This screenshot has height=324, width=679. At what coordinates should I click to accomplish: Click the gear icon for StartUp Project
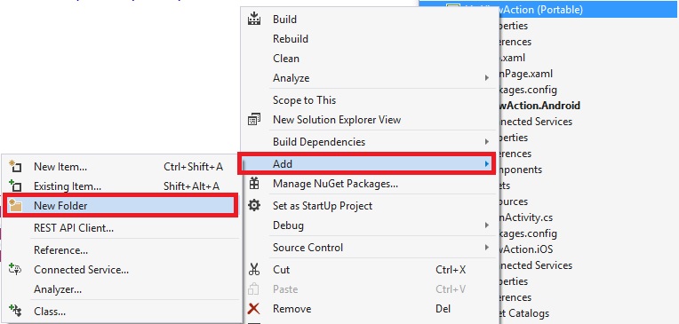(x=254, y=205)
